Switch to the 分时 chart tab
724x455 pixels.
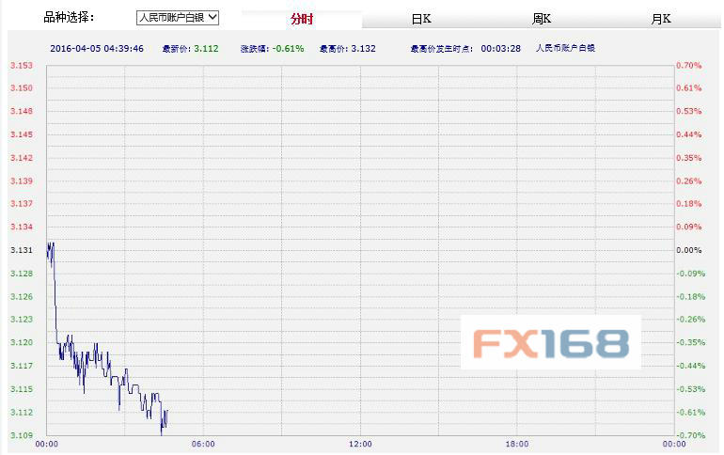tap(301, 19)
